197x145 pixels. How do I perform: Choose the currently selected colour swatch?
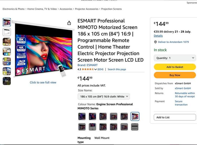click(135, 116)
